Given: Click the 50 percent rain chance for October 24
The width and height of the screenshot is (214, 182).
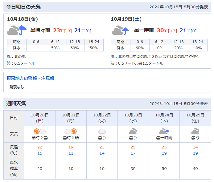Looking at the screenshot, I should point(164,168).
